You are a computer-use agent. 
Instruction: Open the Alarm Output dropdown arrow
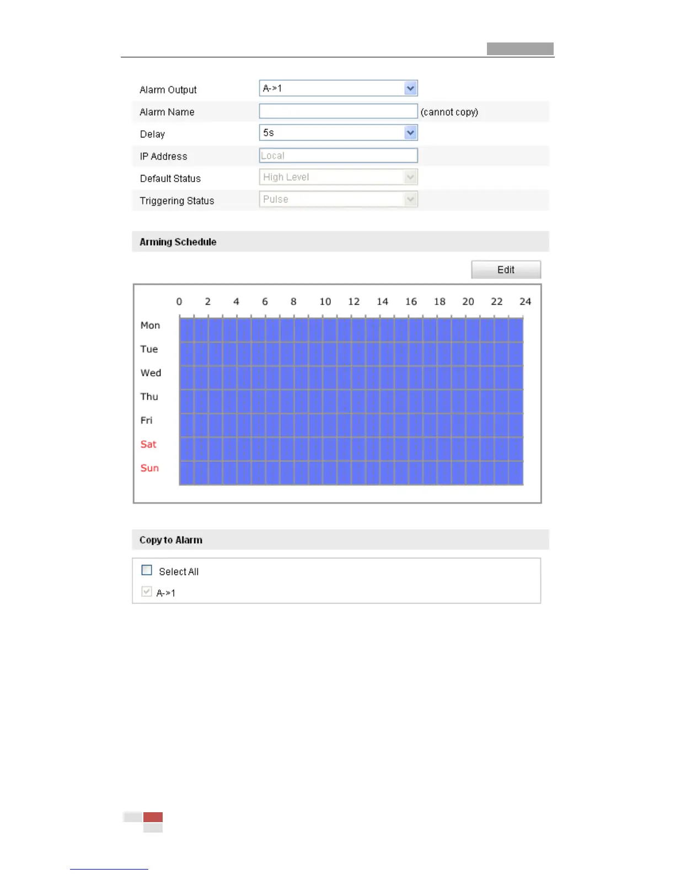click(410, 88)
